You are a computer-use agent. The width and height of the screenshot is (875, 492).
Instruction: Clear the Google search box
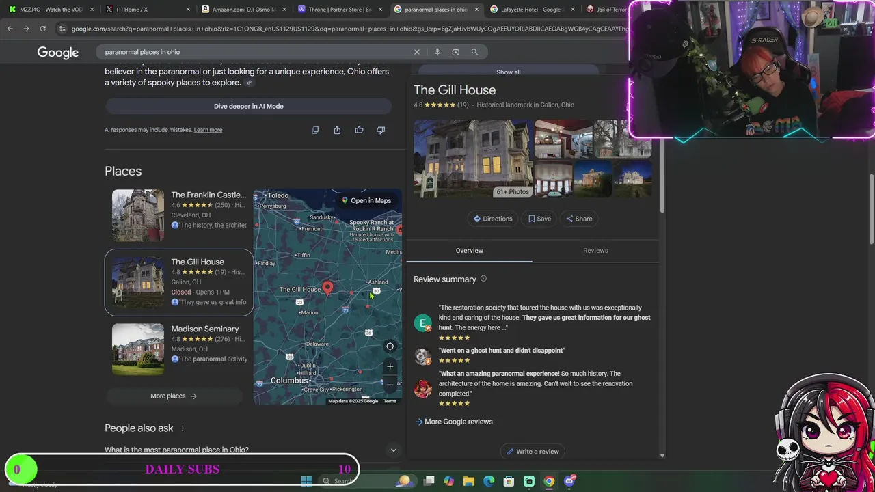coord(416,52)
